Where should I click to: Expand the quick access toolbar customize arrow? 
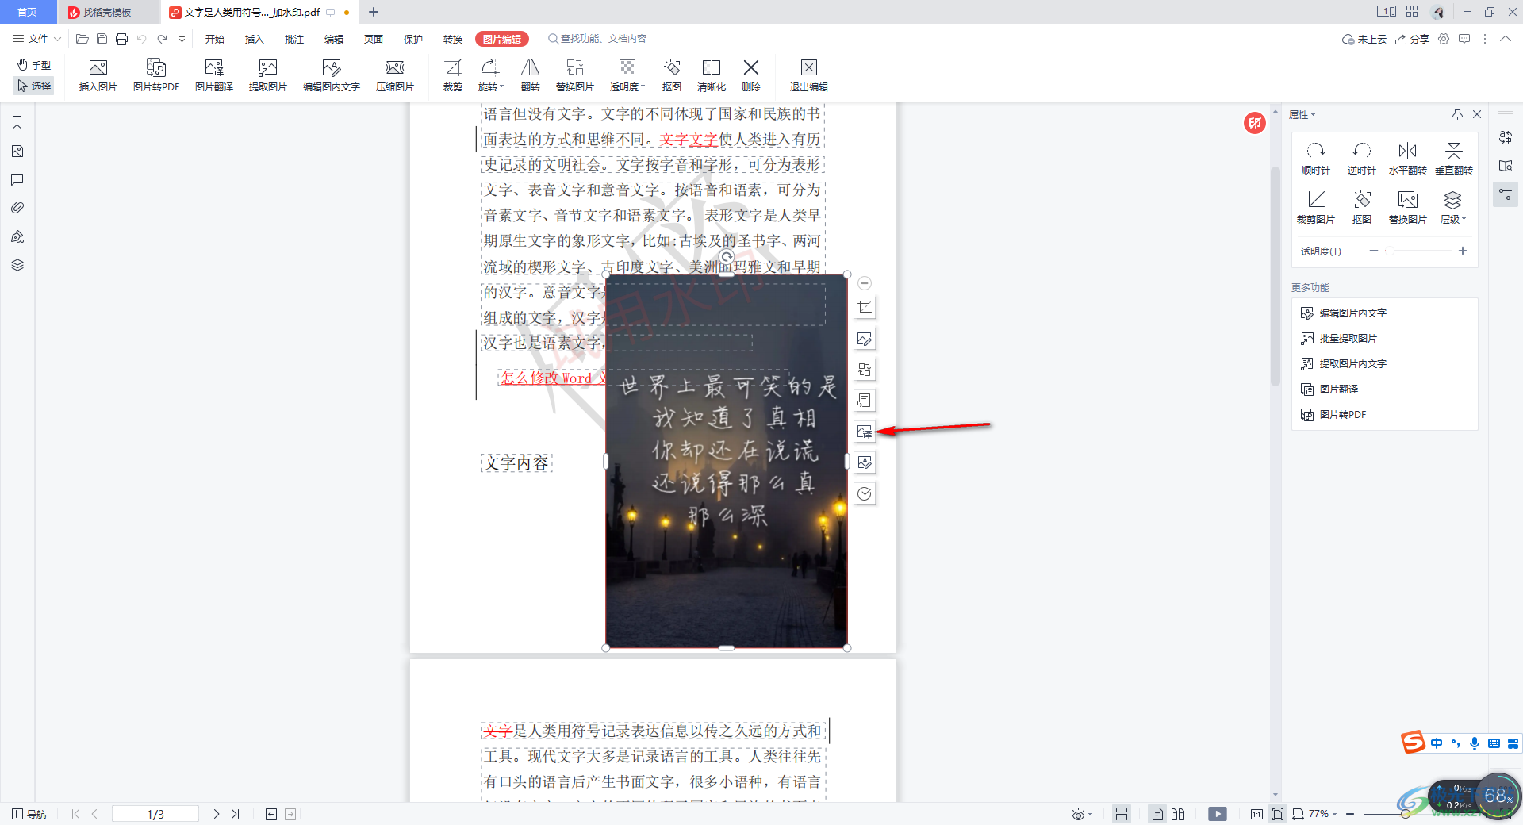(182, 39)
